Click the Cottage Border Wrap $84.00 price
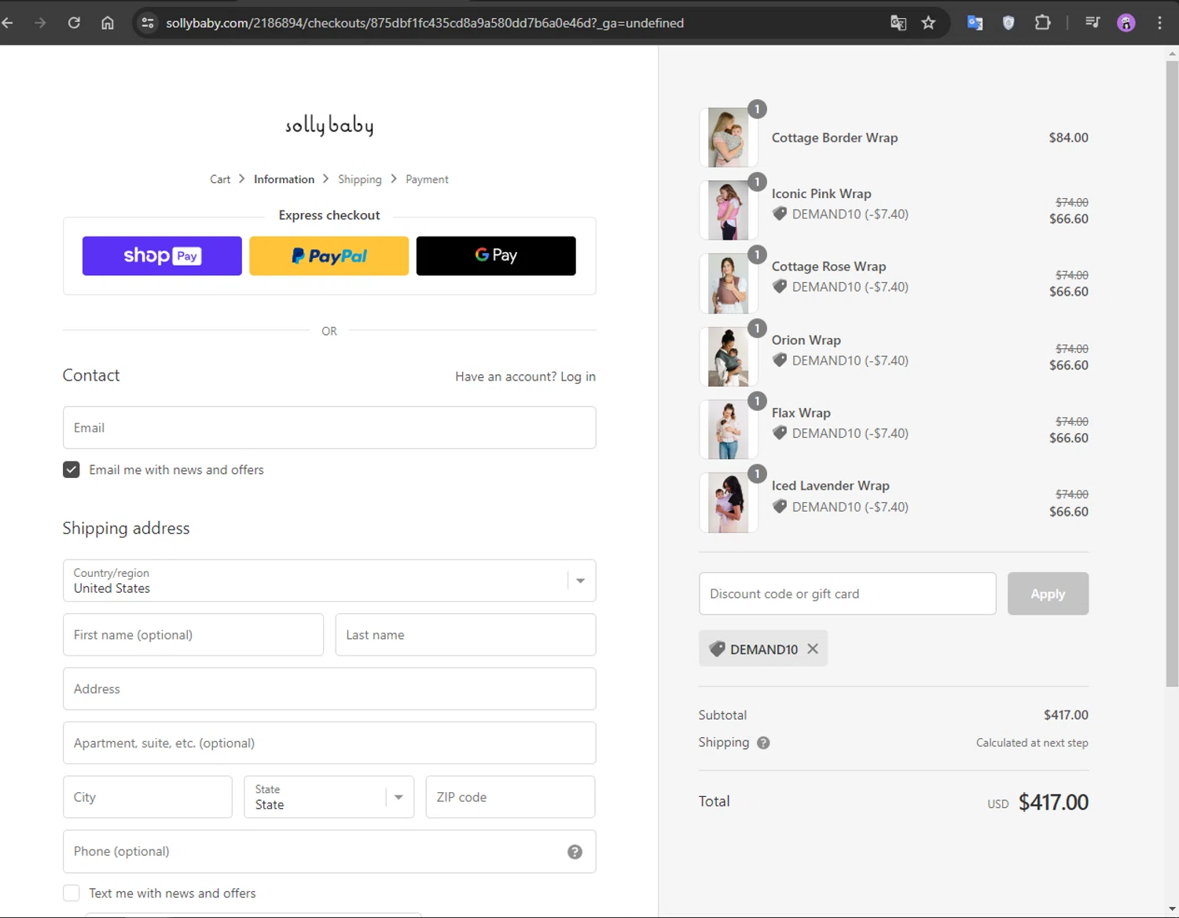1179x918 pixels. 1068,138
